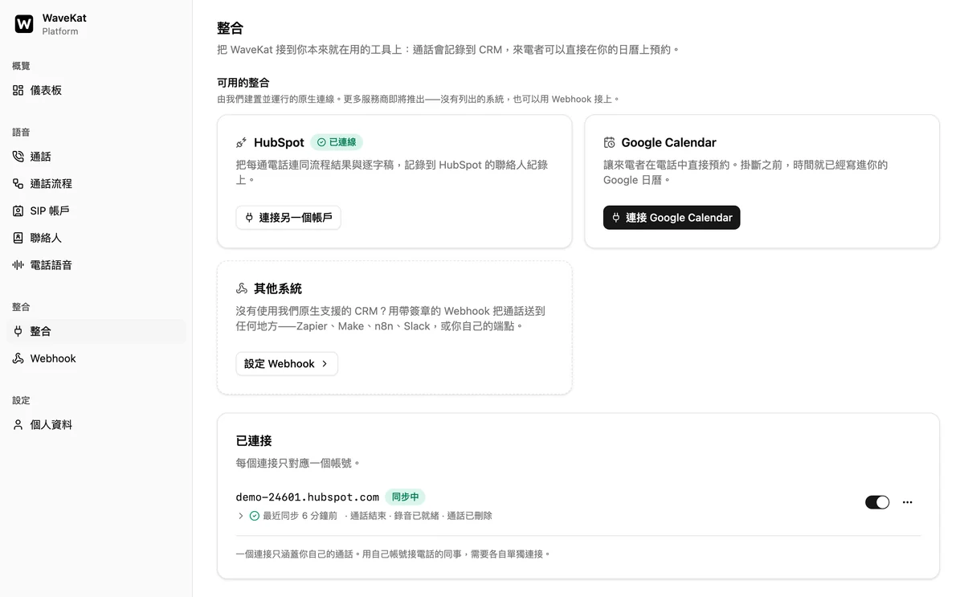Click the WaveKat logo icon
The width and height of the screenshot is (964, 597).
(24, 24)
